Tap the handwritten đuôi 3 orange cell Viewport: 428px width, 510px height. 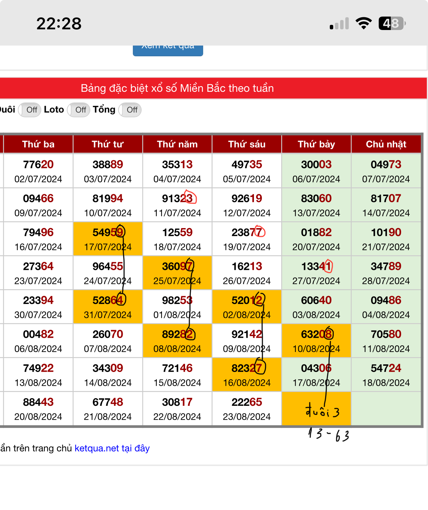pyautogui.click(x=316, y=409)
